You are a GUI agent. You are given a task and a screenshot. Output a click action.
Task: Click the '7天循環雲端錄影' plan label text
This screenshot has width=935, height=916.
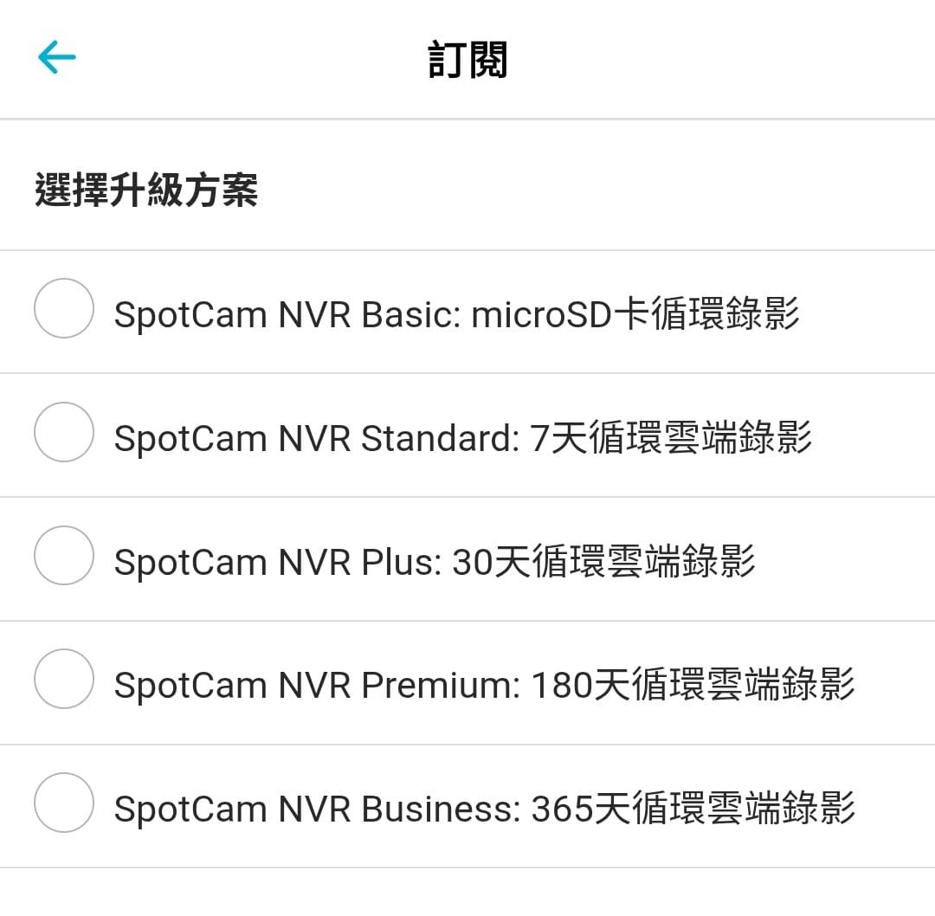tap(671, 437)
